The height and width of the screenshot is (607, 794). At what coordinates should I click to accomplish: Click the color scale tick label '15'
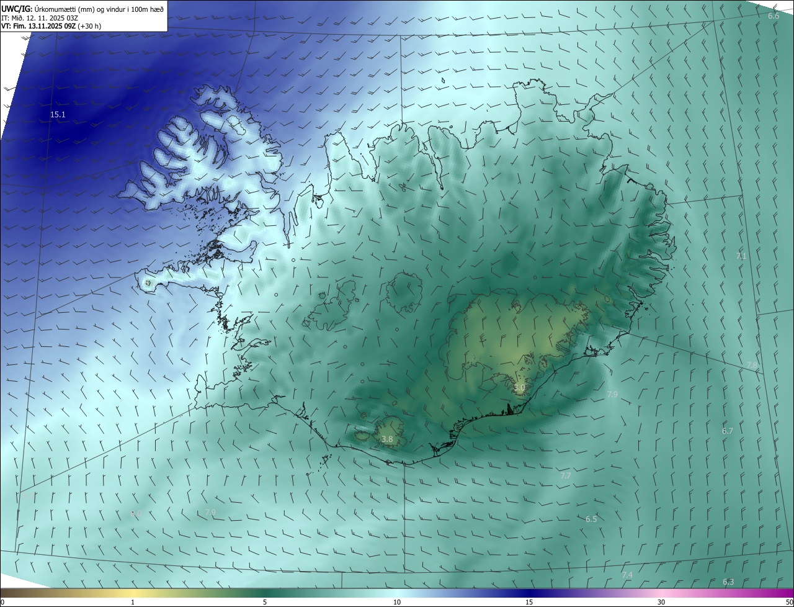click(x=529, y=602)
